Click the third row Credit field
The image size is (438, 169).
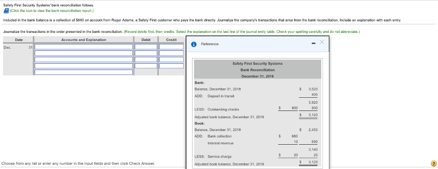tap(171, 59)
